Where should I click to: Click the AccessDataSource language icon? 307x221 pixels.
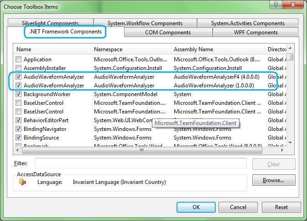pos(22,182)
